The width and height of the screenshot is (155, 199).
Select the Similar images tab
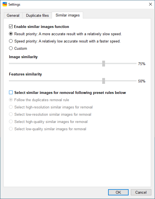68,15
